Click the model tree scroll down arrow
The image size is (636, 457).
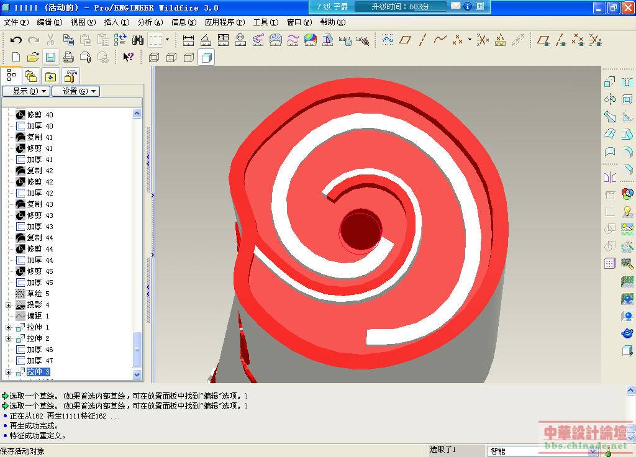137,374
